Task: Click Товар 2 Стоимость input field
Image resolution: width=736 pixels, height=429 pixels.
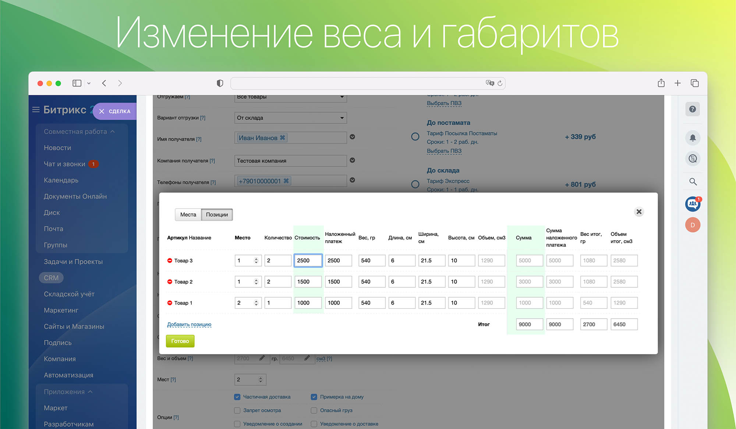Action: pos(308,281)
